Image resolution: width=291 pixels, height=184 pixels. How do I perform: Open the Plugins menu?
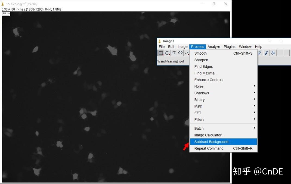point(230,46)
